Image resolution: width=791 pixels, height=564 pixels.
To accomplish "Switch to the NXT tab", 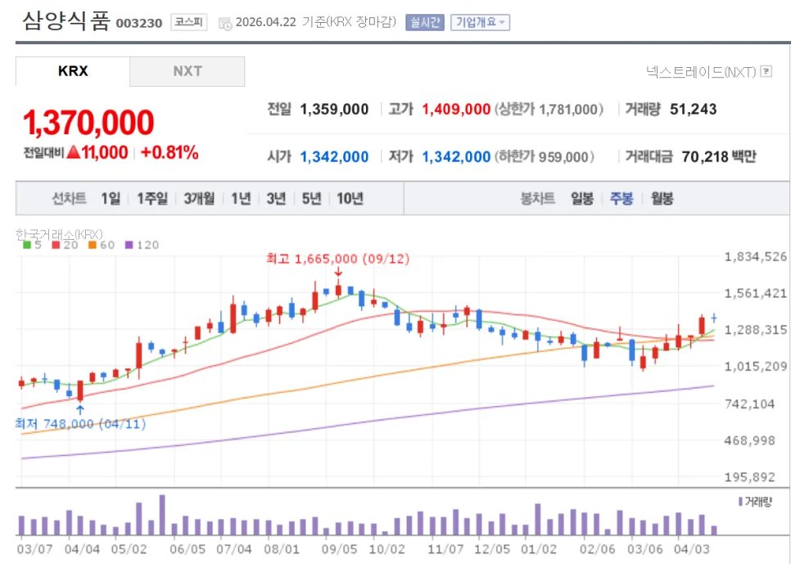I will 188,71.
